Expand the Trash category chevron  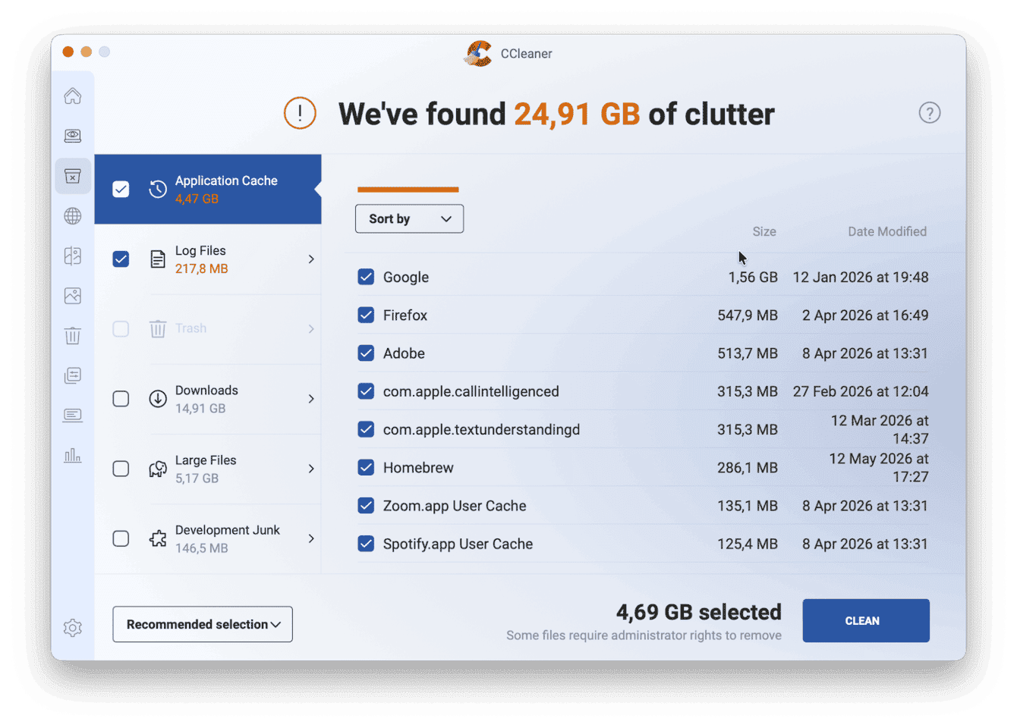click(311, 329)
